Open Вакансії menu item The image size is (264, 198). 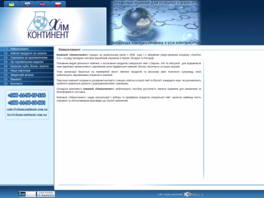tap(16, 79)
